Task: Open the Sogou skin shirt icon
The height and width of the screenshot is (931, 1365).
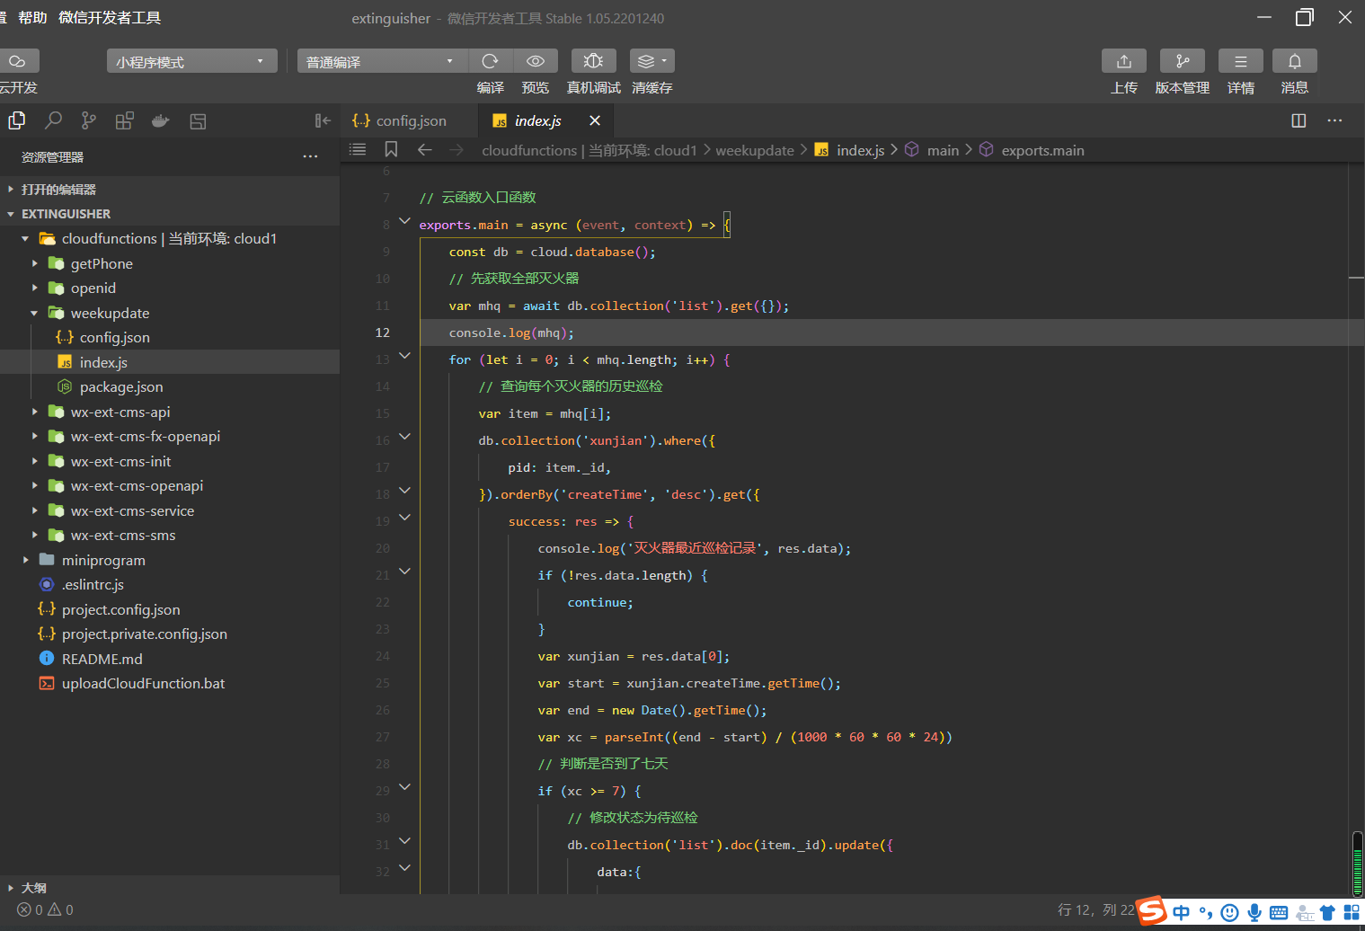Action: point(1327,913)
